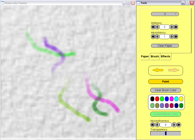Pick the magenta color swatch
The image size is (195, 140).
[171, 99]
